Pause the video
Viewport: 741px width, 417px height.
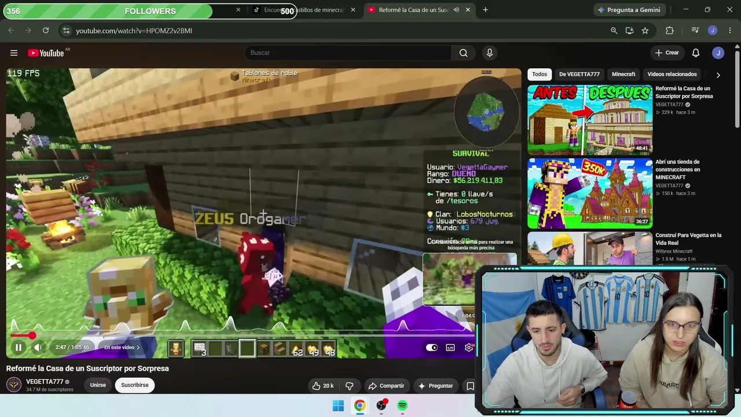(19, 348)
